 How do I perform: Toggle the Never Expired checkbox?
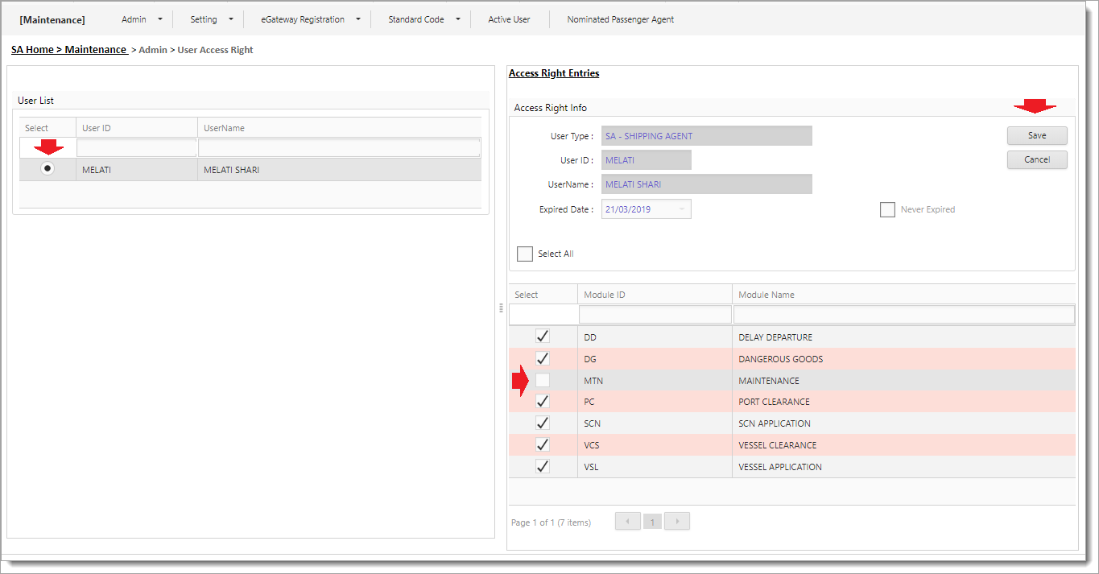click(x=887, y=209)
